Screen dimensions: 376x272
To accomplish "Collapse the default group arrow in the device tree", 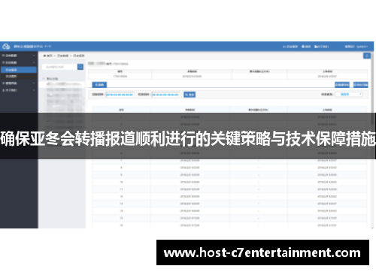I will click(x=44, y=79).
